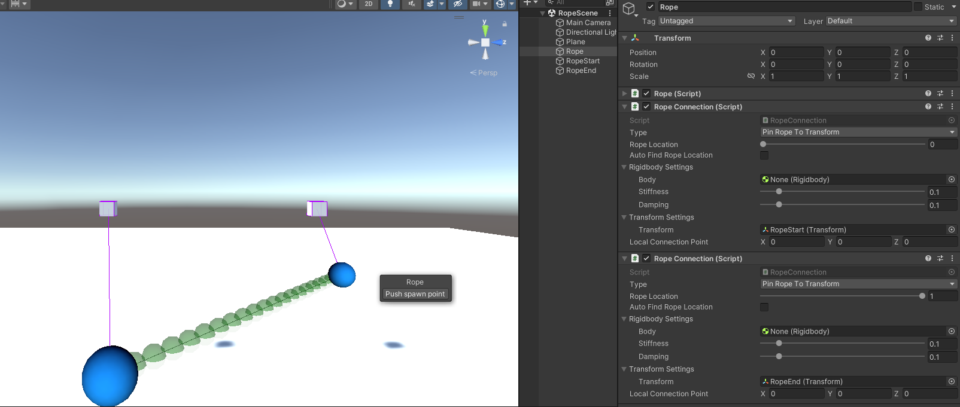
Task: Toggle scene lighting with the lightbulb icon
Action: point(390,4)
